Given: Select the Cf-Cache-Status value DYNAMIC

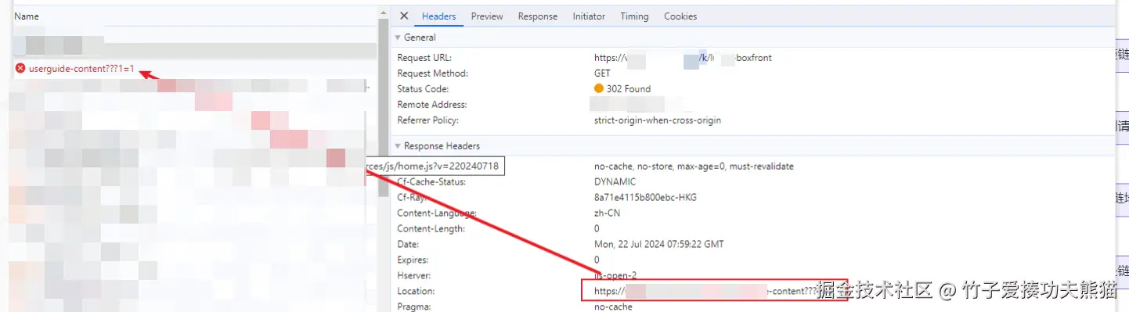Looking at the screenshot, I should (615, 182).
